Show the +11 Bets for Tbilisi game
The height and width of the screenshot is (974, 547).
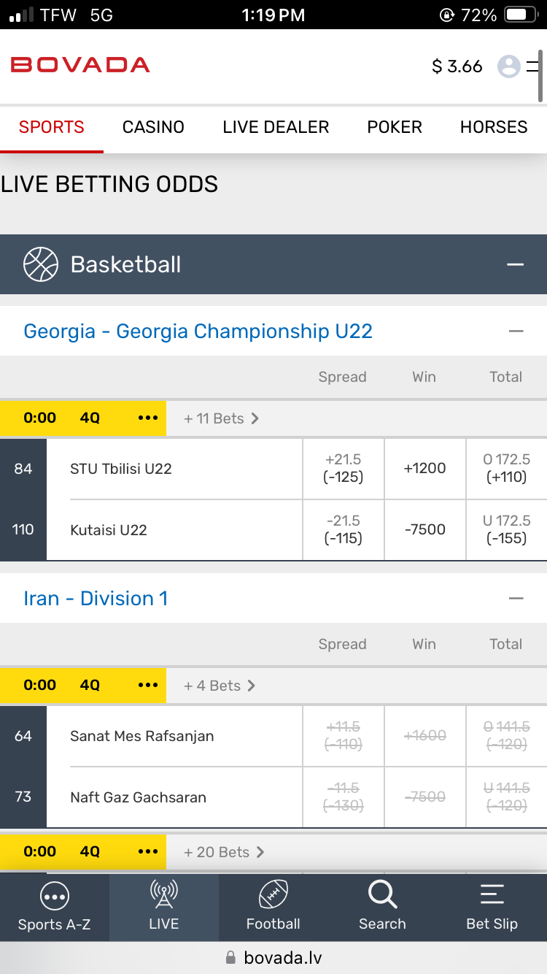coord(221,418)
